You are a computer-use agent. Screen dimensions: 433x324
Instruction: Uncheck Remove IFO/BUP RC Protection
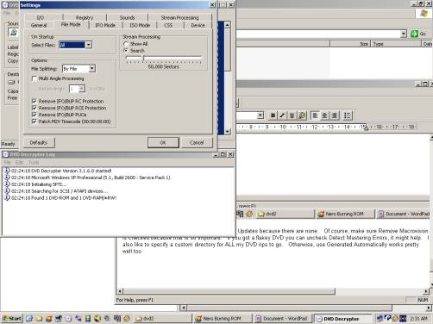[x=35, y=101]
